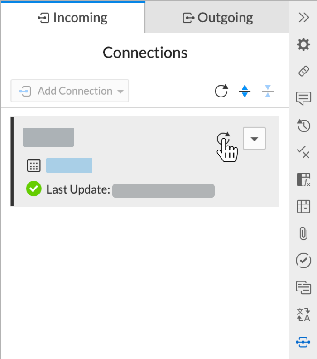Collapse all connections

[x=268, y=91]
